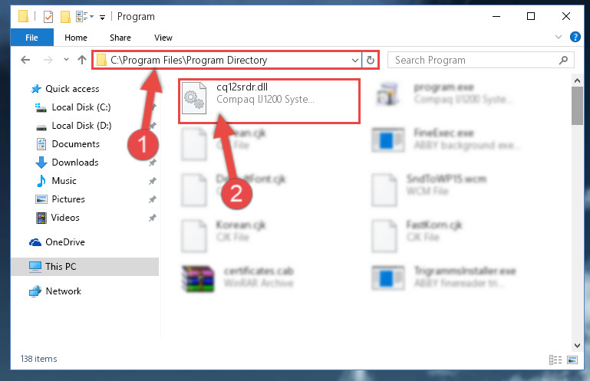Open the recent locations dropdown arrow
This screenshot has height=381, width=590.
66,60
